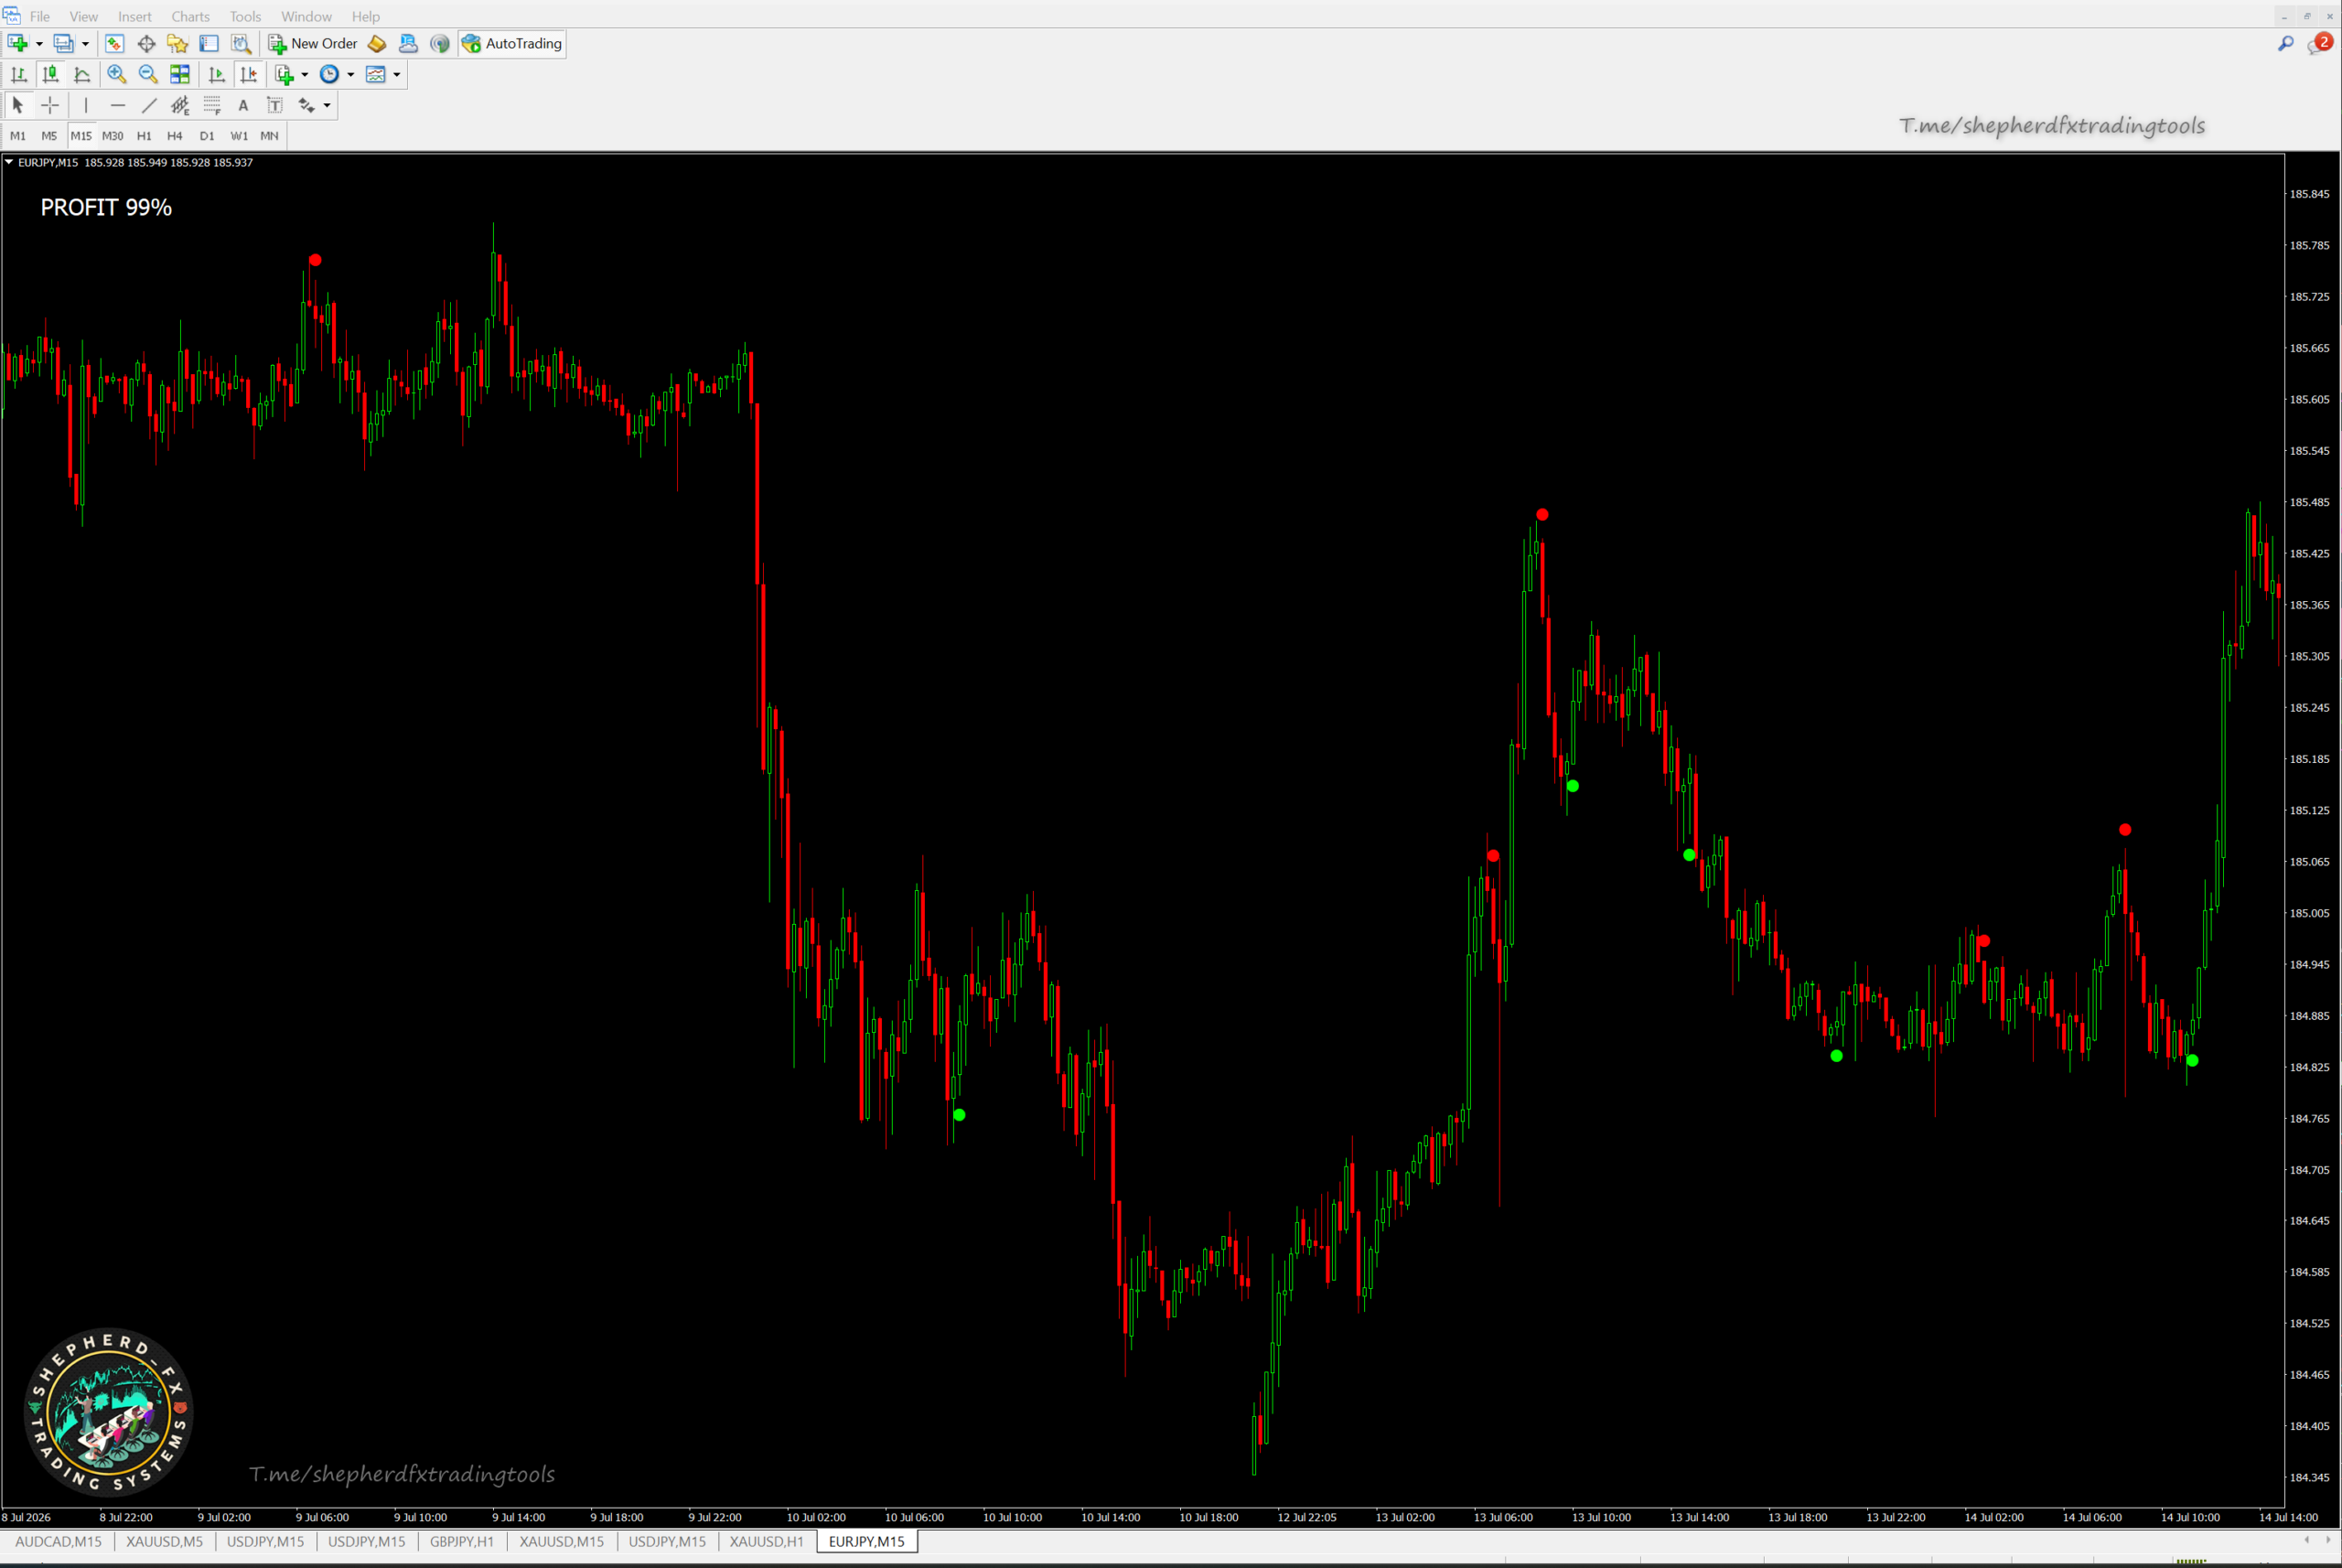
Task: Open the Strategy Tester icon
Action: (x=241, y=43)
